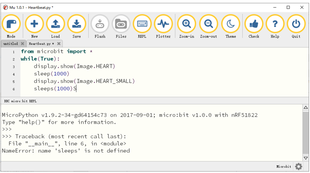
Task: Click the empty >>> prompt line
Action: pos(7,129)
